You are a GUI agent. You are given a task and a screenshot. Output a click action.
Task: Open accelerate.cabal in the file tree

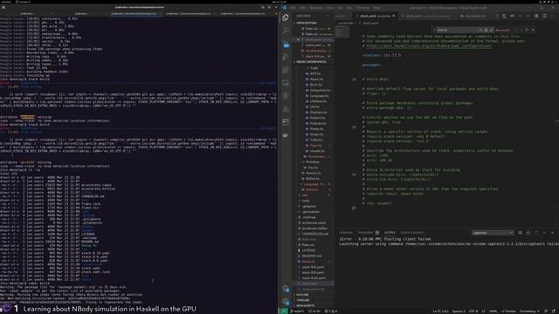[x=314, y=223]
